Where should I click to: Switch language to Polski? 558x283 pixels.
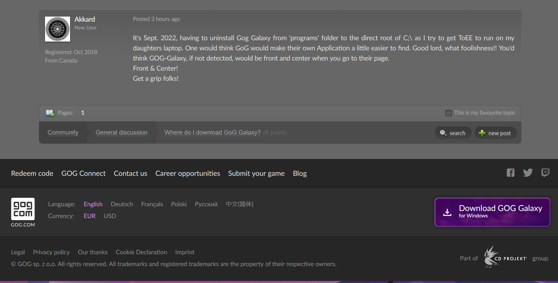pyautogui.click(x=179, y=204)
